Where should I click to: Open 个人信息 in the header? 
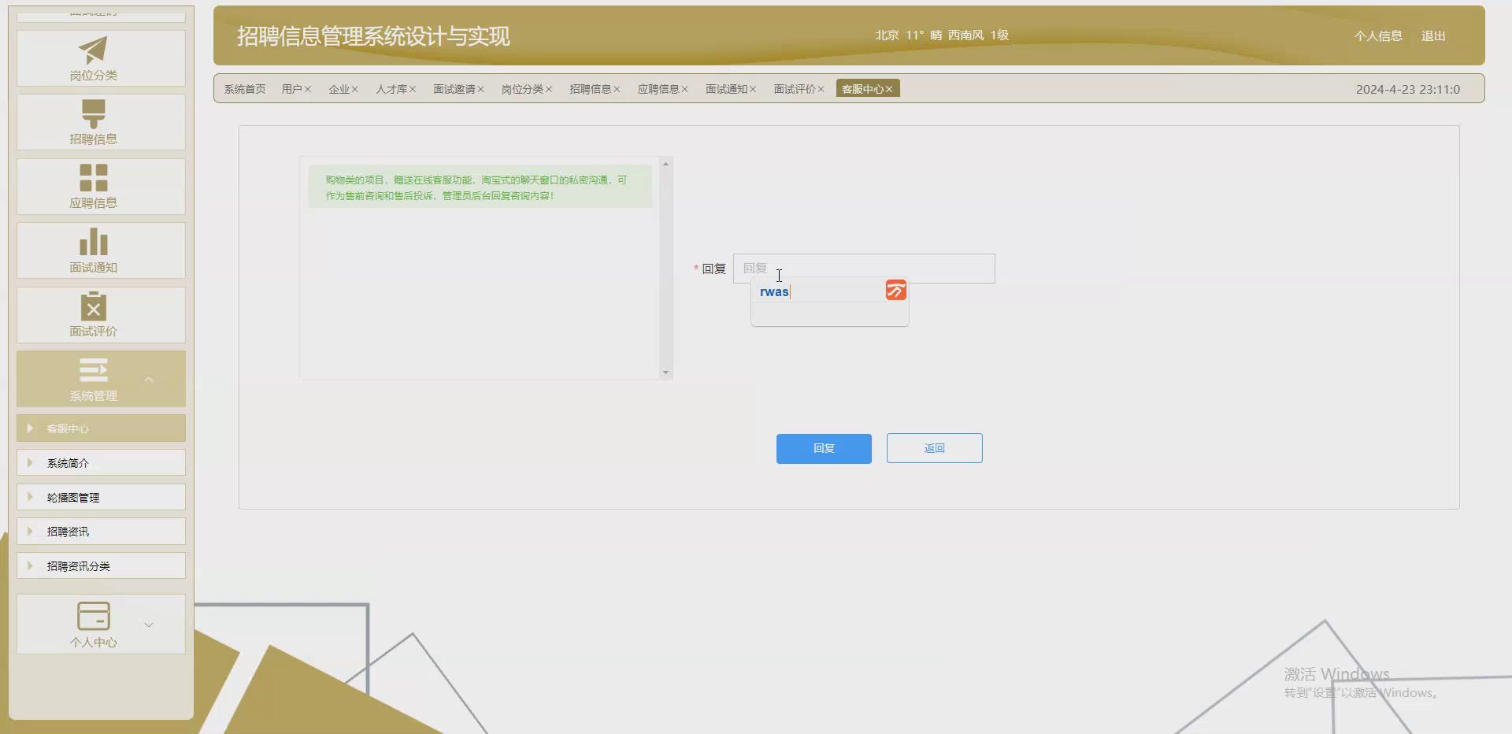coord(1378,36)
